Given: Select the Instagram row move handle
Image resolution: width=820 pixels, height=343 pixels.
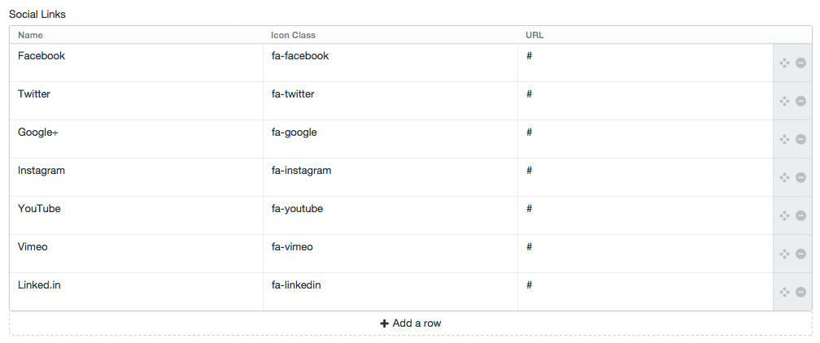Looking at the screenshot, I should coord(784,177).
